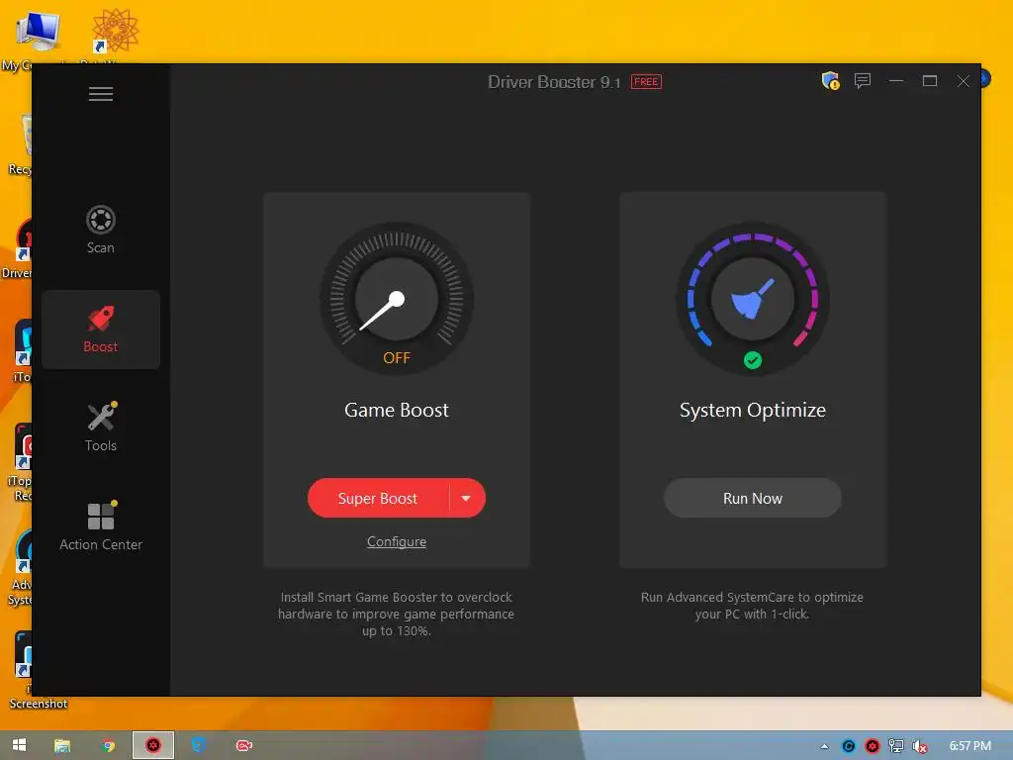Open the Scan section in sidebar
The height and width of the screenshot is (760, 1013).
[x=101, y=230]
